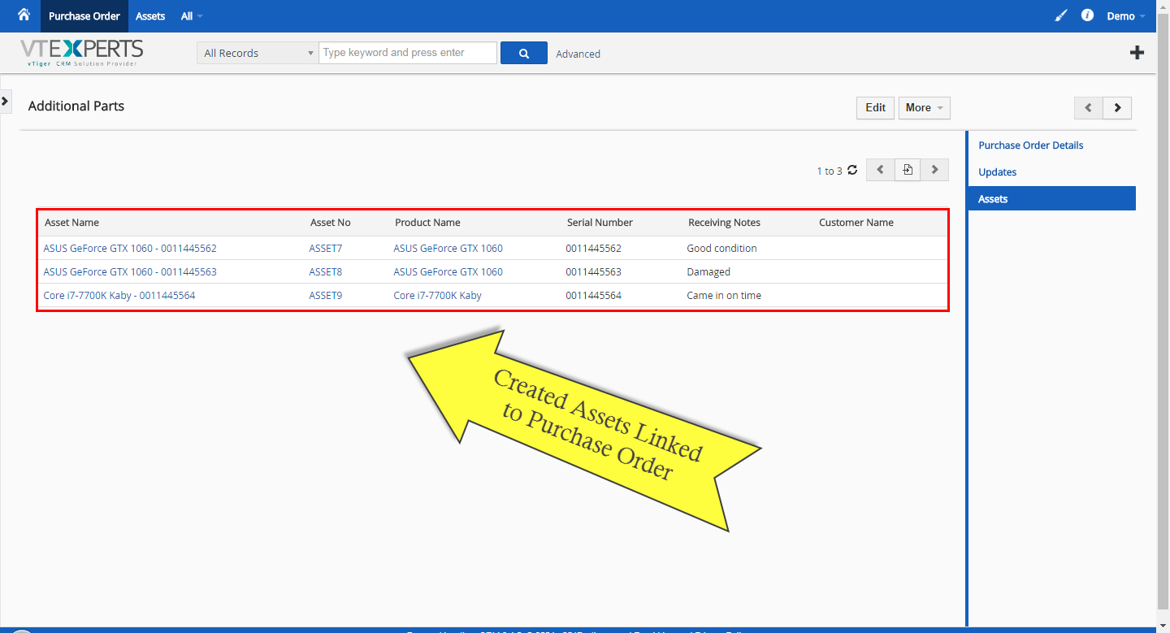Run search with magnifier button
1170x633 pixels.
pos(524,53)
